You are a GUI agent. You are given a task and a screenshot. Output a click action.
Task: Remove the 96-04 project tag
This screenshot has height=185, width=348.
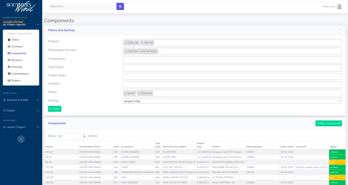coord(142,43)
